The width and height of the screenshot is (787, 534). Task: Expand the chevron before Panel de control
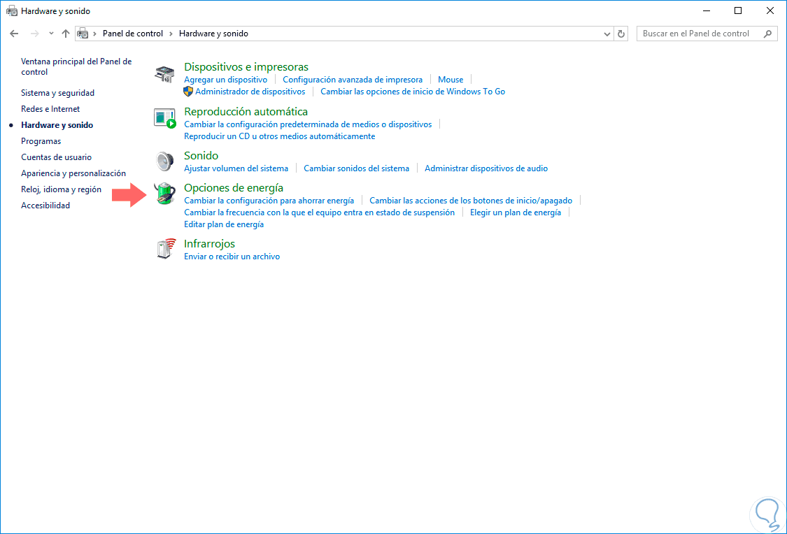(x=95, y=34)
